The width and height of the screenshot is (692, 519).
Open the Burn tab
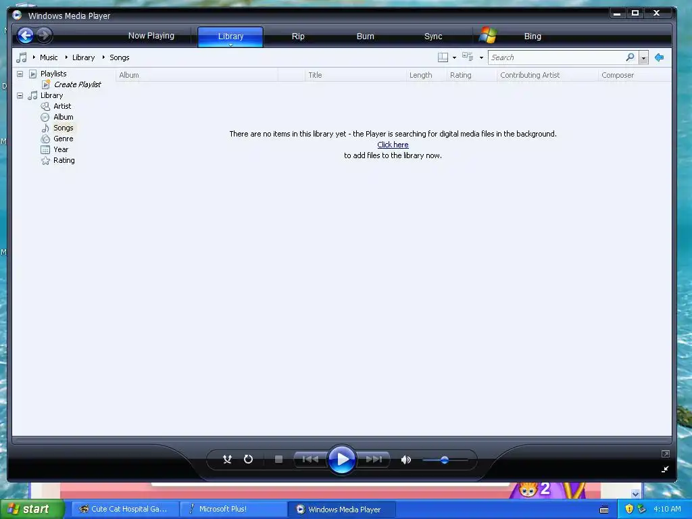365,36
